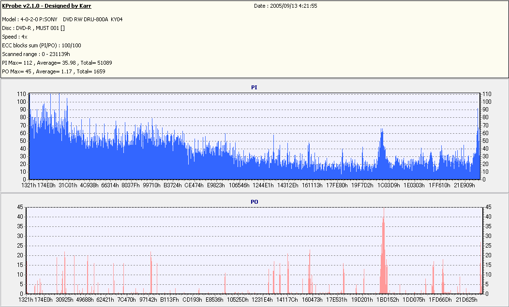Click the scan date '2005/09/13 4:21:55'
This screenshot has height=307, width=509.
click(x=294, y=6)
